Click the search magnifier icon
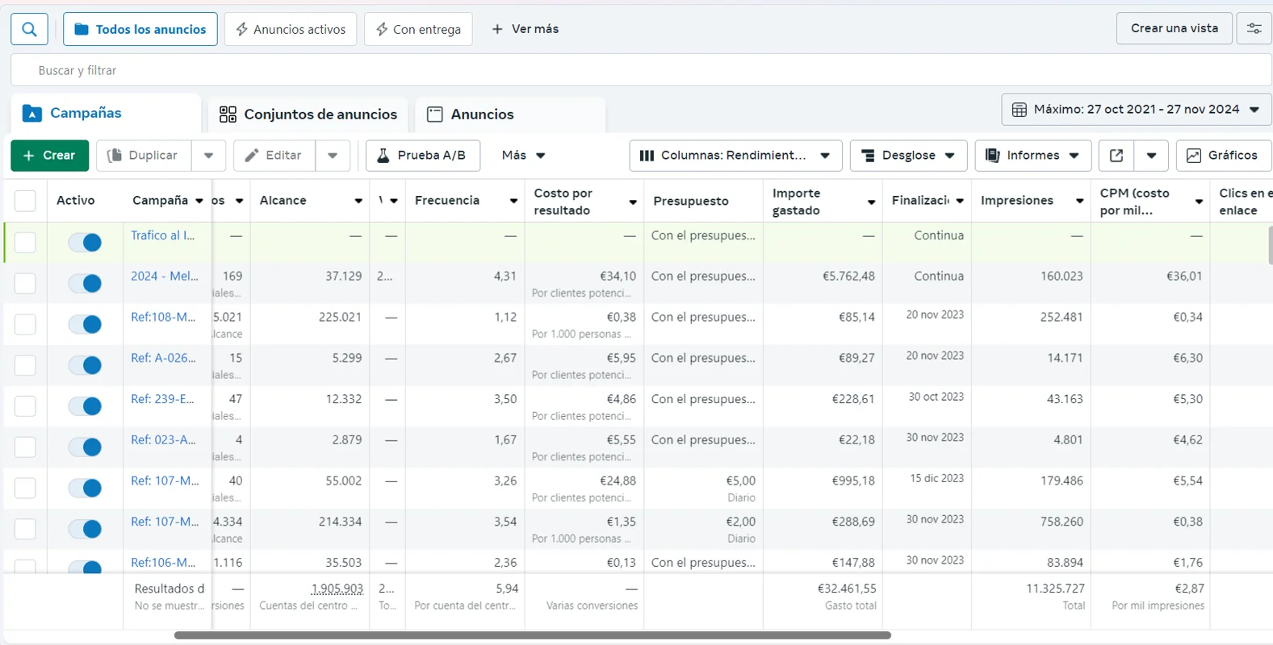This screenshot has height=645, width=1273. click(x=29, y=29)
